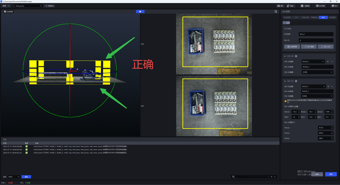Viewport: 340px width, 185px height.
Task: Open the test_youxu job dropdown
Action: tap(28, 6)
